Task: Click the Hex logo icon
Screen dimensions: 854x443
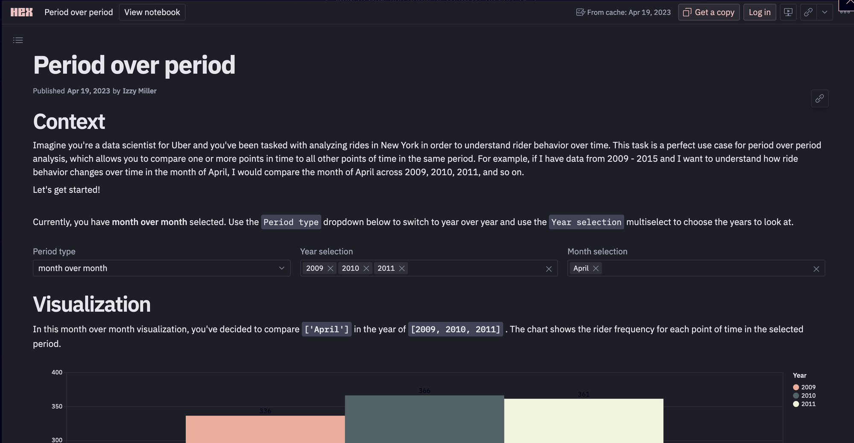Action: click(21, 12)
